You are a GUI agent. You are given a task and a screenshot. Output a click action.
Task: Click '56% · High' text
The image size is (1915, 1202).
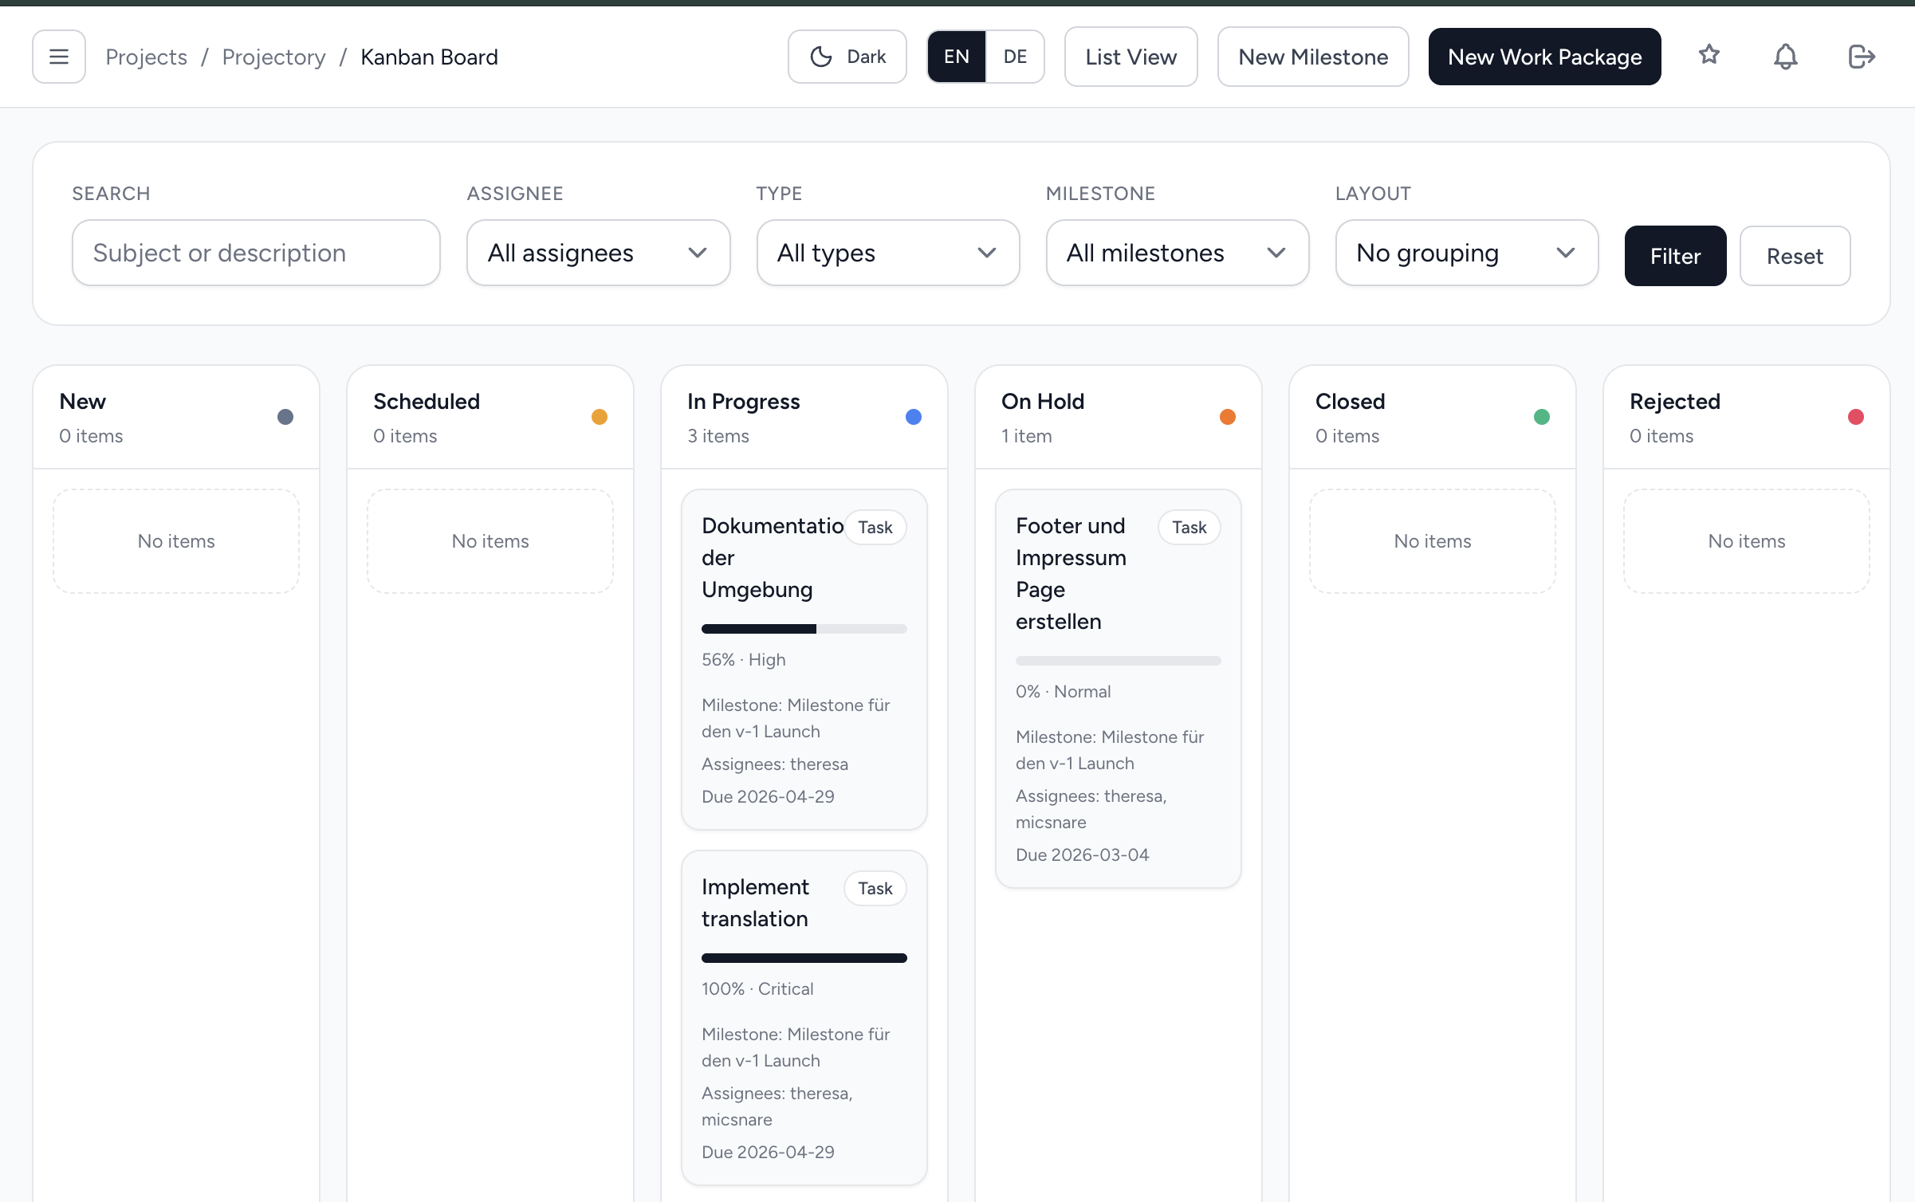click(743, 659)
